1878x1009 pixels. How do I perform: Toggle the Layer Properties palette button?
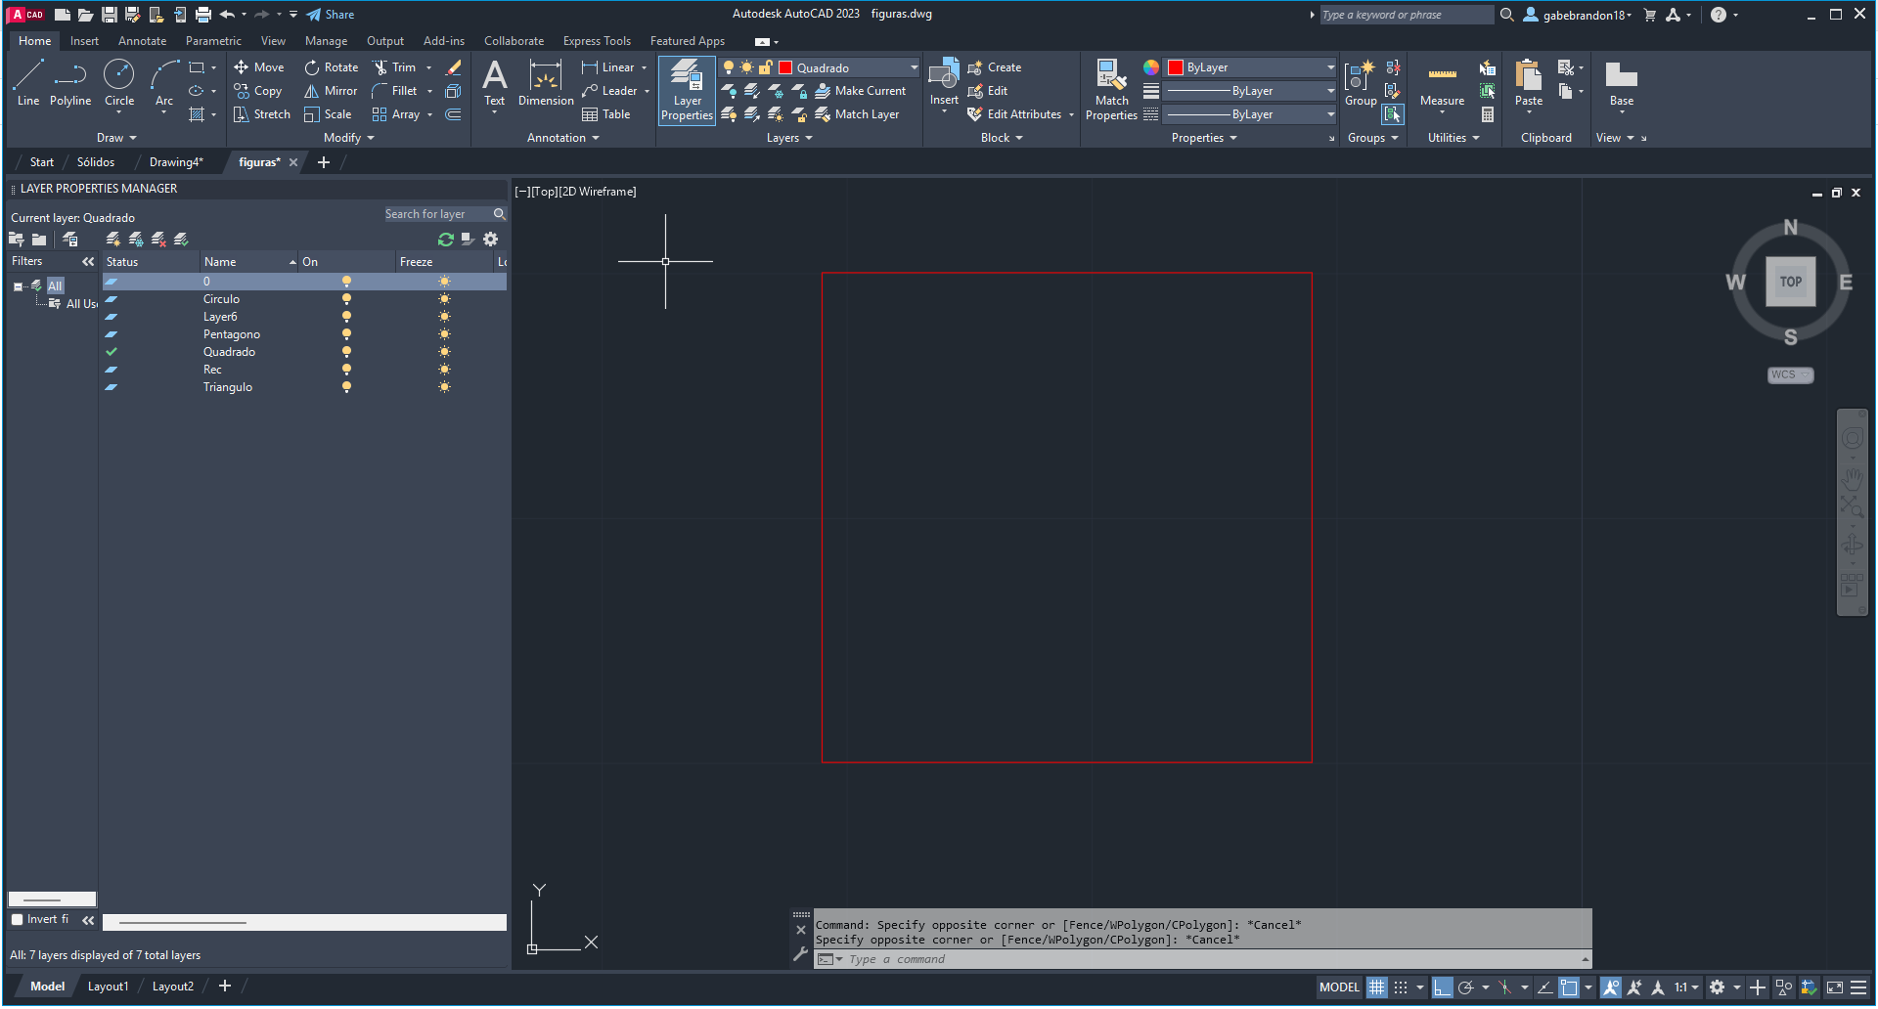[687, 90]
